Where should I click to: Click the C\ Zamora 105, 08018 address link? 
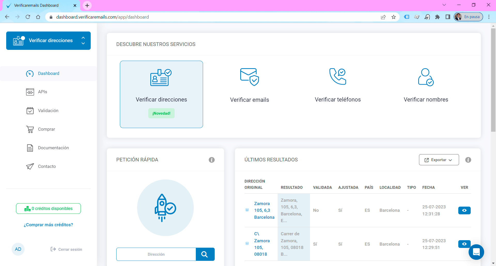[262, 244]
